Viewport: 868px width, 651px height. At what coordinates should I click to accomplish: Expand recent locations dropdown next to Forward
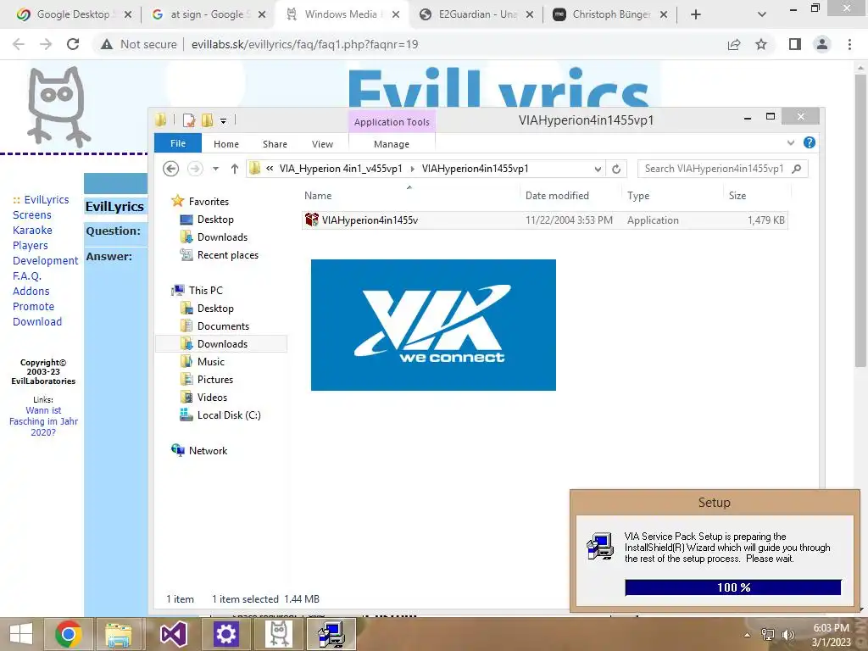(215, 169)
